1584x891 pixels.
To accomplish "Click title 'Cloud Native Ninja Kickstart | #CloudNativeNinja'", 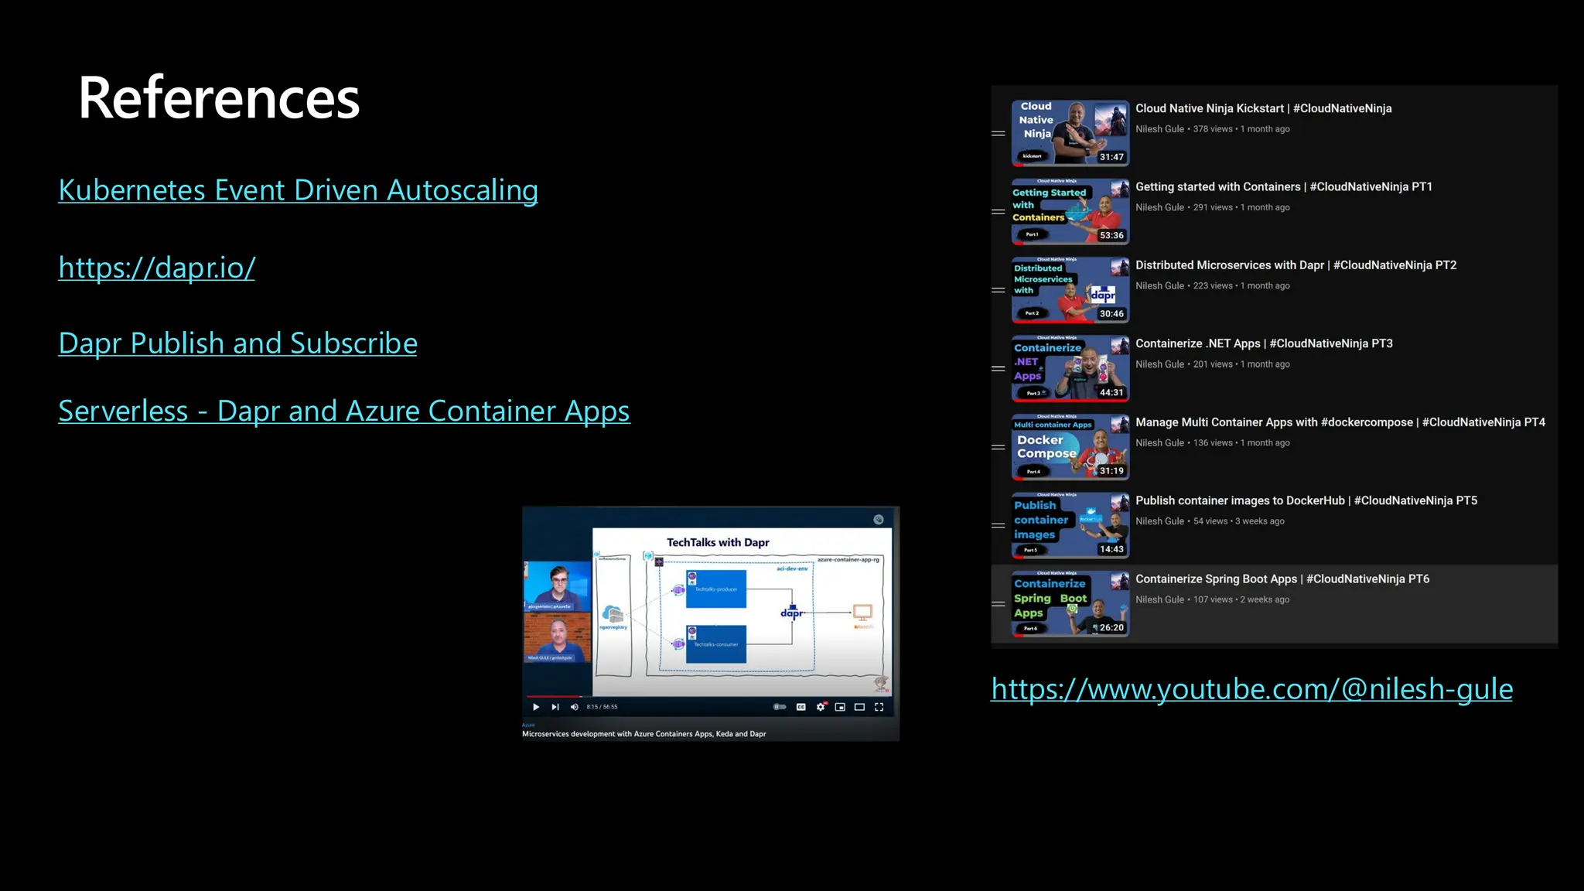I will [1264, 108].
